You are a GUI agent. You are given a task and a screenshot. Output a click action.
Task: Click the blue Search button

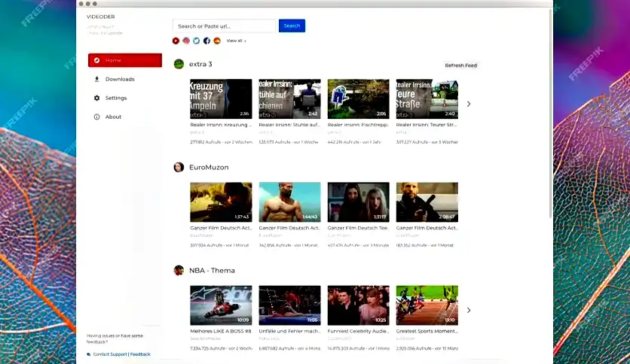pyautogui.click(x=292, y=26)
